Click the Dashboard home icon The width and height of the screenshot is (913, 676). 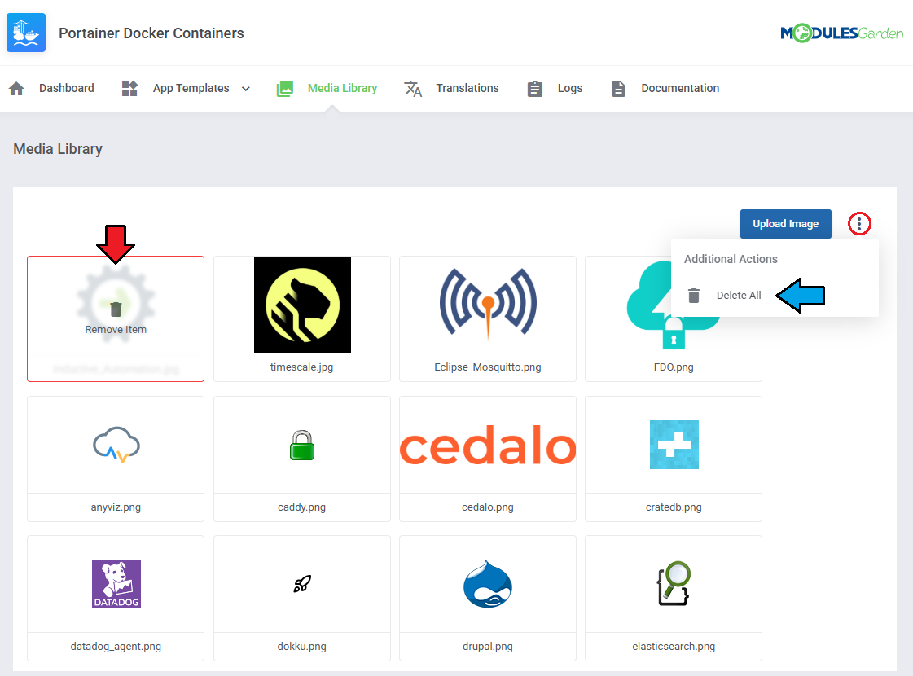point(17,89)
